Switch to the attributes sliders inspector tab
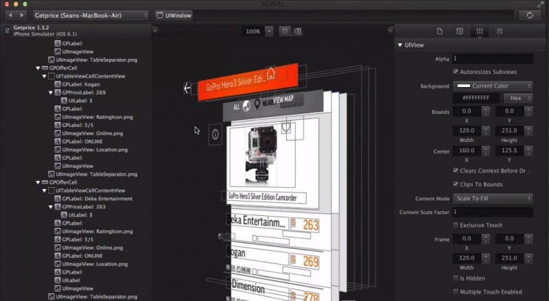This screenshot has width=549, height=301. point(480,31)
